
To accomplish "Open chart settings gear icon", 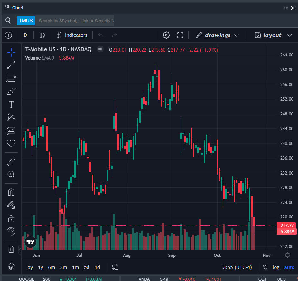I will click(x=166, y=35).
